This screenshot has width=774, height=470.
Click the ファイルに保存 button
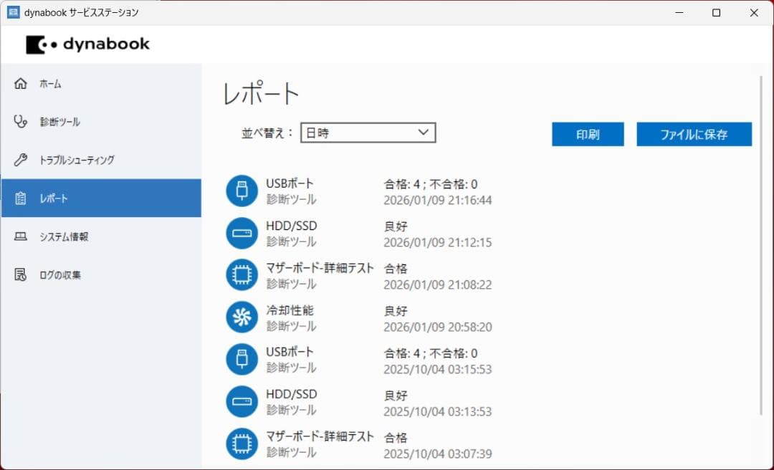tap(694, 134)
